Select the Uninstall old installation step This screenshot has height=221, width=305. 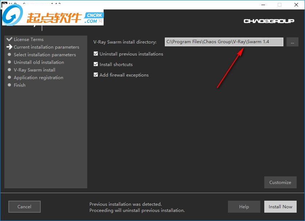(39, 62)
